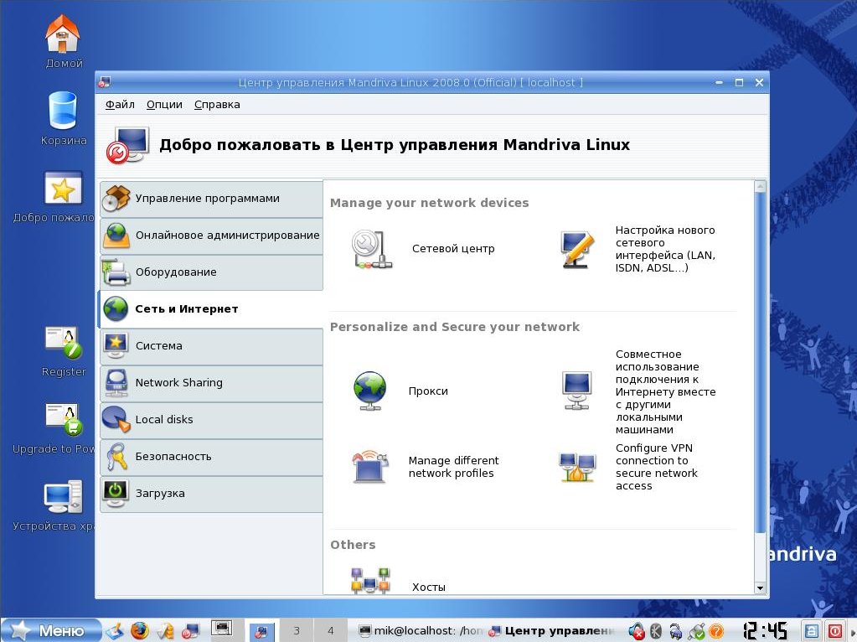Select the Оборудование category

point(211,272)
